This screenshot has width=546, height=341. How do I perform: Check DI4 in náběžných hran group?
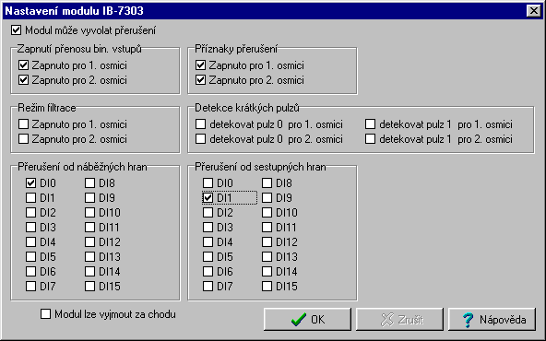31,241
